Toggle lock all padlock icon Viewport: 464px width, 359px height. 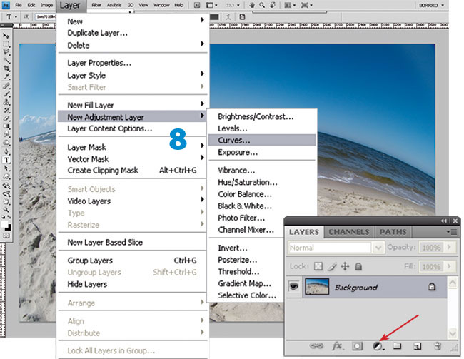point(358,267)
